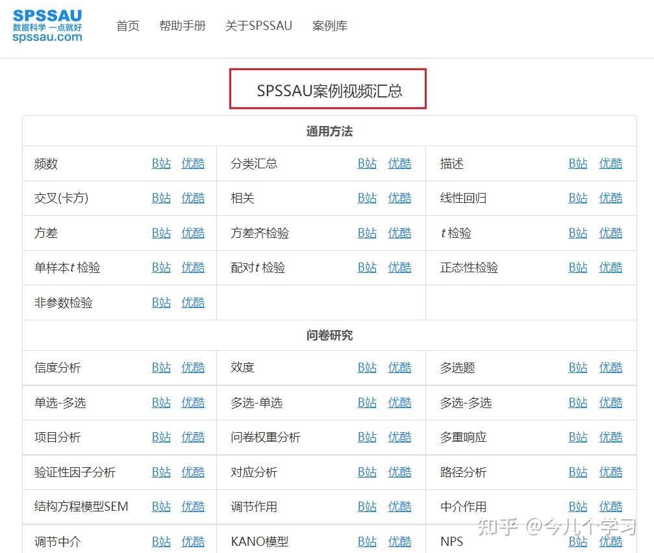654x553 pixels.
Task: Open the B站 video for 多选题
Action: click(x=577, y=367)
